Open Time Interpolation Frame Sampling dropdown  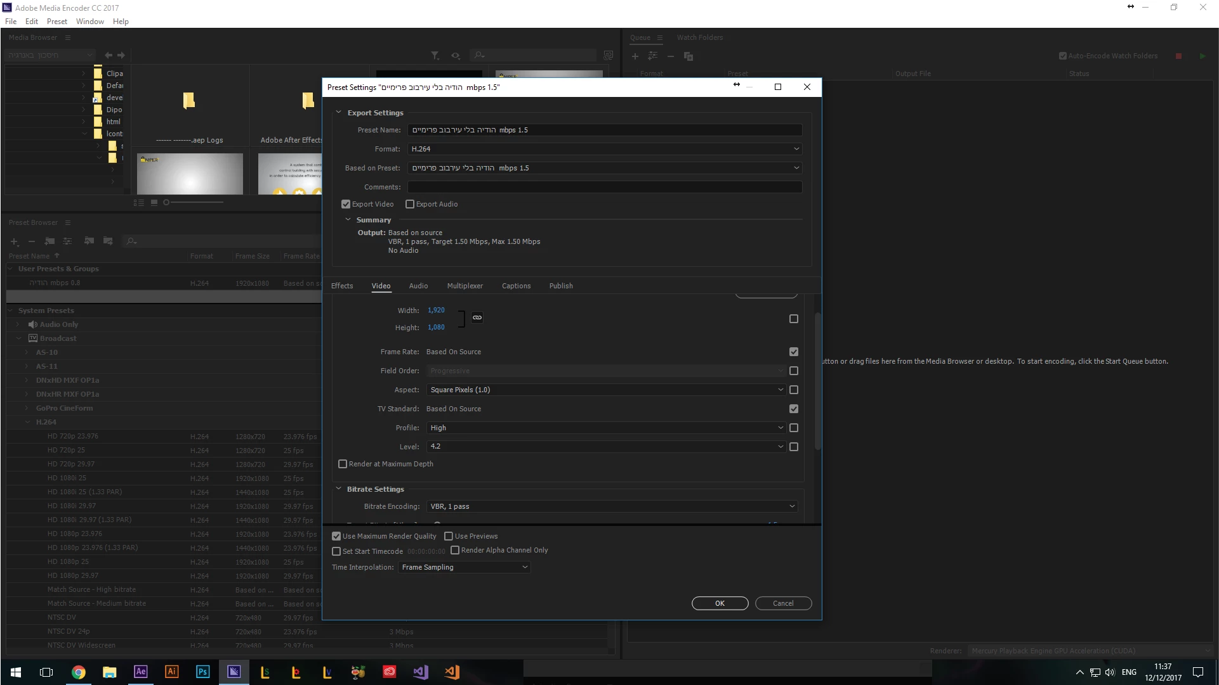[x=465, y=567]
